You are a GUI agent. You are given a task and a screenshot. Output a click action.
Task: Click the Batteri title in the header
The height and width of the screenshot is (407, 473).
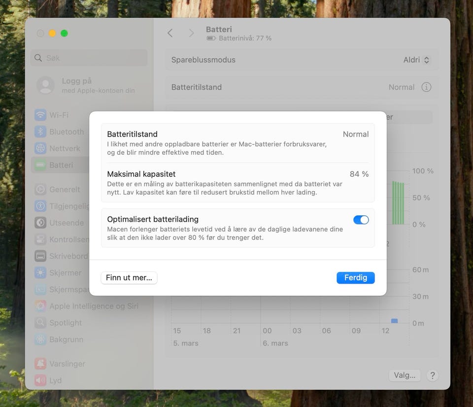[219, 29]
